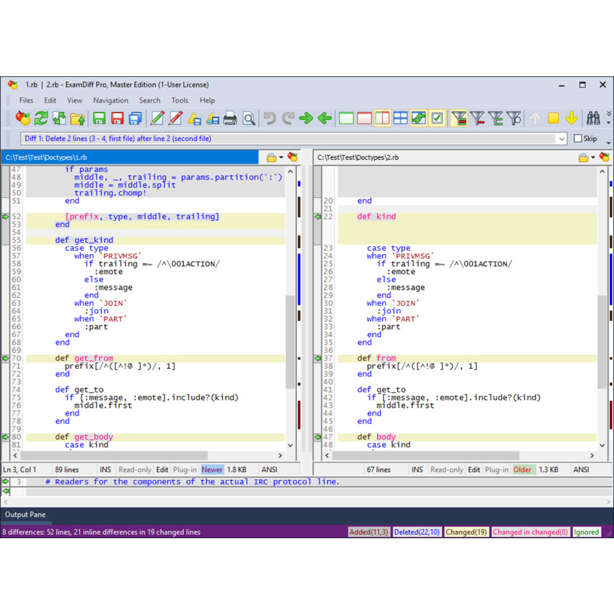This screenshot has height=614, width=614.
Task: Click the red Save second file icon
Action: click(x=118, y=118)
